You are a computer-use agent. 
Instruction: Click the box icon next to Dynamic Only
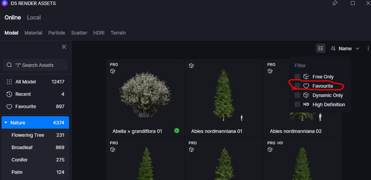point(306,95)
